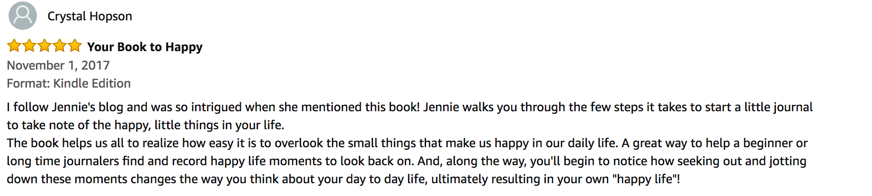The image size is (872, 196).
Task: Click the "Format: Kindle Edition" text
Action: 69,83
